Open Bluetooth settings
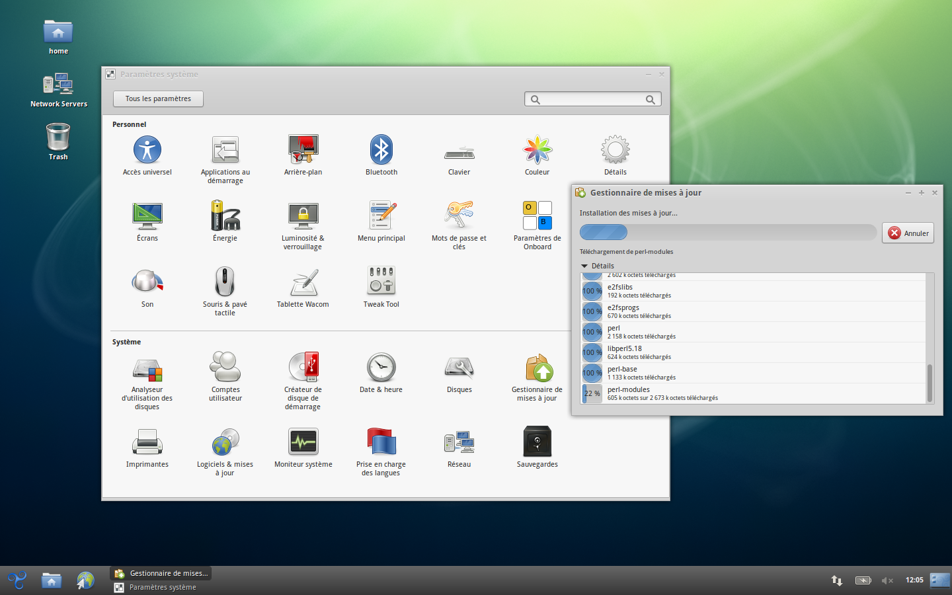The height and width of the screenshot is (595, 952). point(381,156)
